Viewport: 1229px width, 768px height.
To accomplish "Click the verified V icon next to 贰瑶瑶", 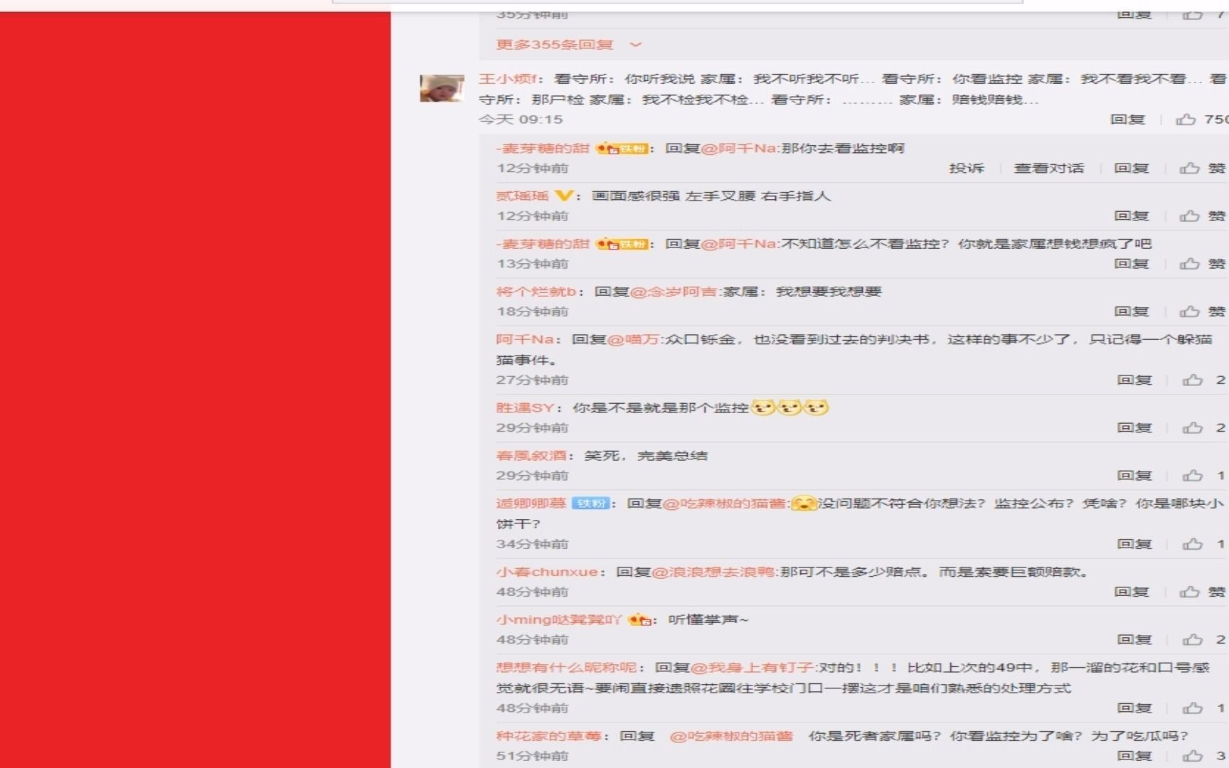I will [563, 196].
